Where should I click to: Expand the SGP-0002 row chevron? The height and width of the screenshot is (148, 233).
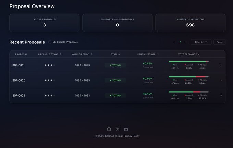click(221, 80)
